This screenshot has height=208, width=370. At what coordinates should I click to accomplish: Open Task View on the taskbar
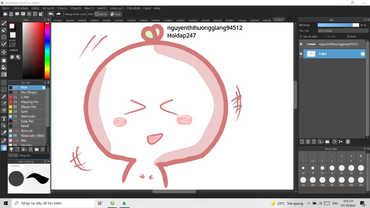[100, 203]
